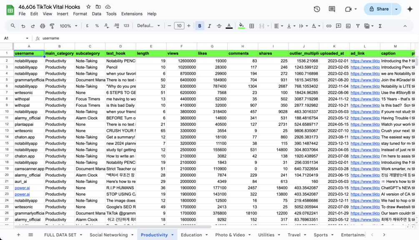This screenshot has height=240, width=419.
Task: Hide the menus collapse arrow
Action: tap(405, 26)
